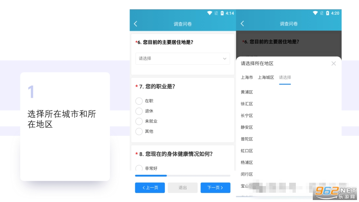359x202 pixels.
Task: Tap no-SIM icon in right status bar
Action: click(322, 13)
